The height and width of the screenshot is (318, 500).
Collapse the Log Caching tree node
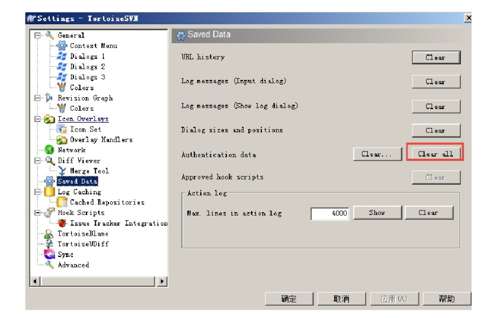[37, 192]
